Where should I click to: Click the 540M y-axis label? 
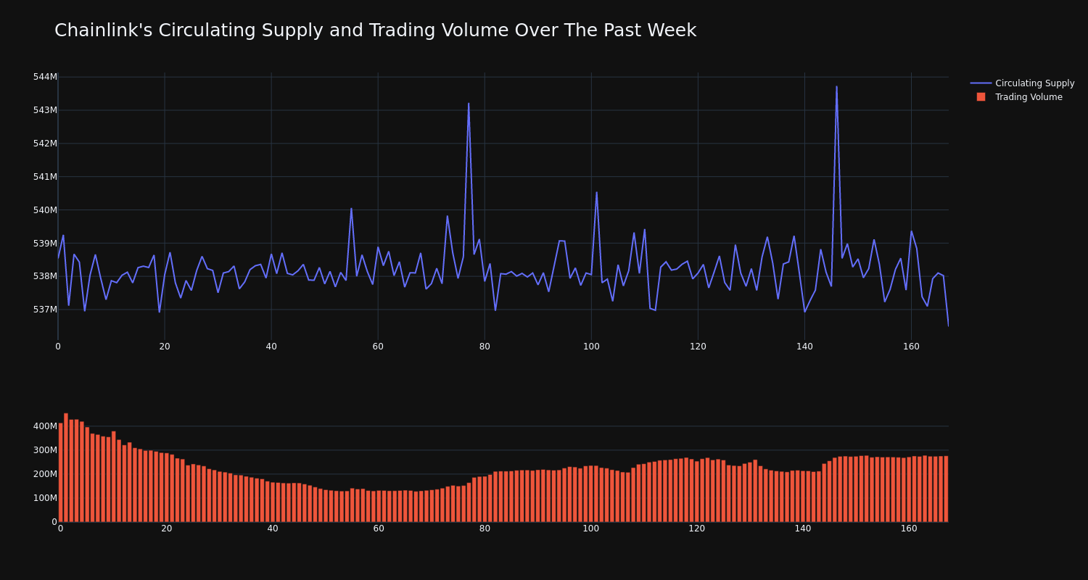(45, 210)
